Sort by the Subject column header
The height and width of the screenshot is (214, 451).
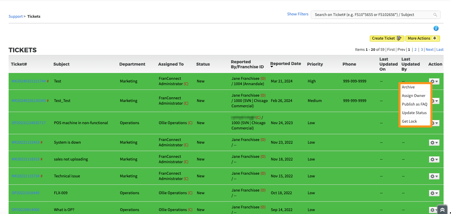click(61, 64)
